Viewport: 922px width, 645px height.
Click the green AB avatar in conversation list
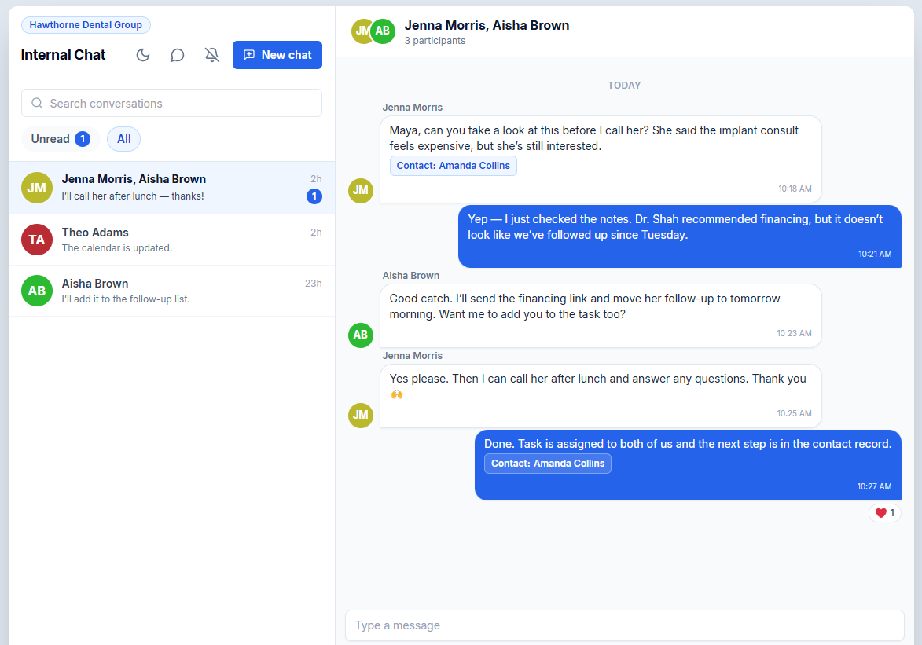37,291
